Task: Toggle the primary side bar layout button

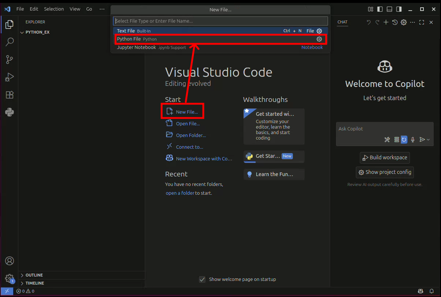Action: pos(380,9)
